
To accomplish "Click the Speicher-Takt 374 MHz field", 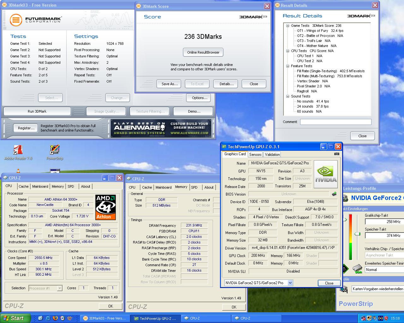I will (384, 236).
